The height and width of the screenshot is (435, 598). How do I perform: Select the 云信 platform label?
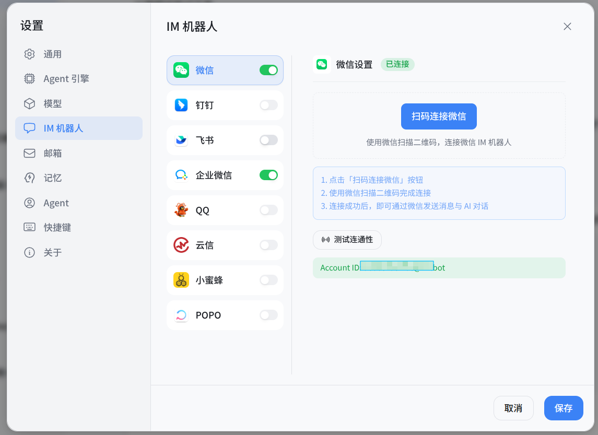point(205,245)
